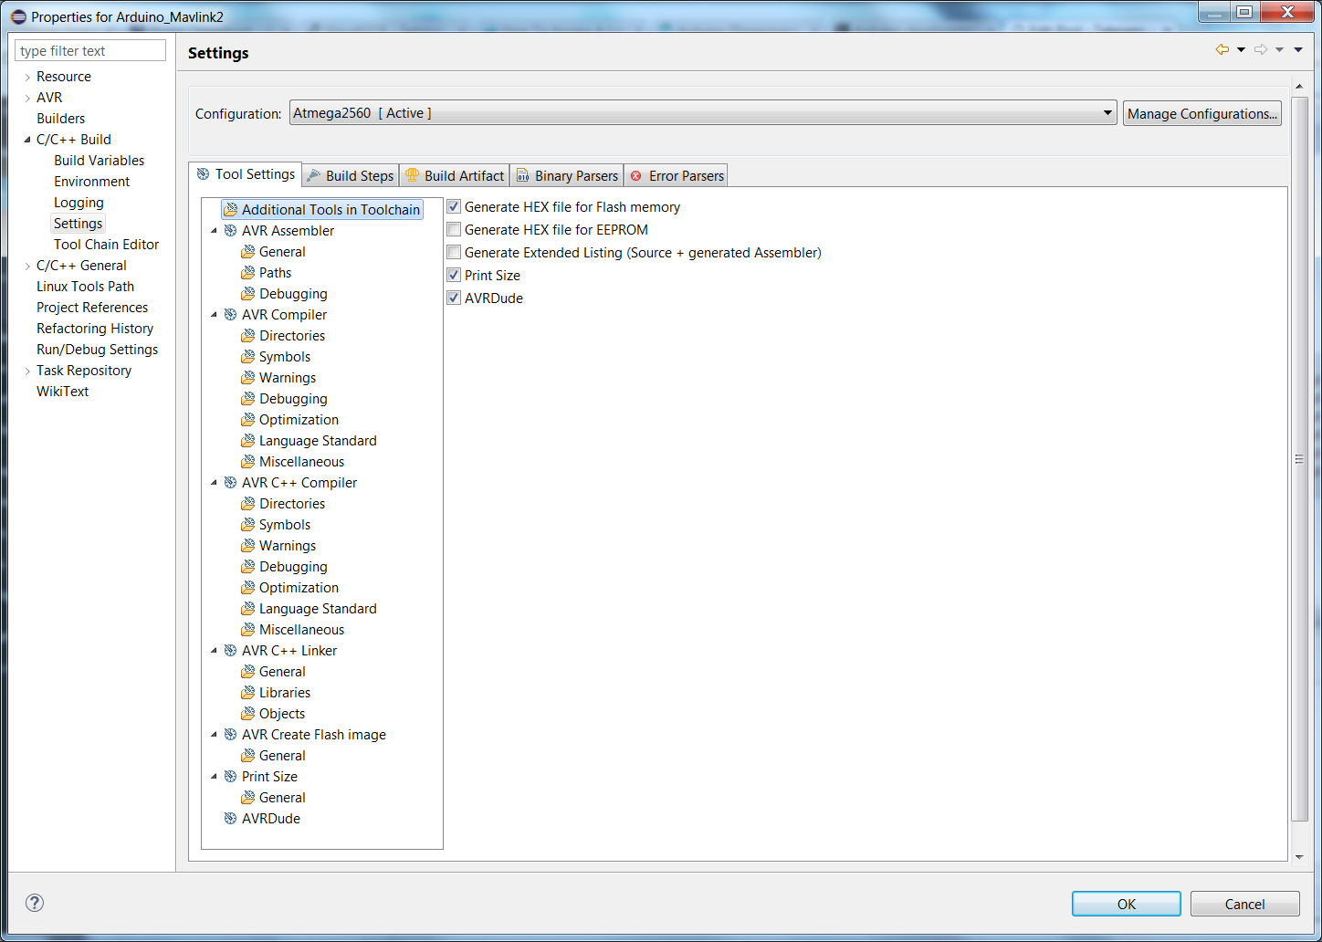Screen dimensions: 1322x942
Task: Click the OK button
Action: click(1127, 904)
